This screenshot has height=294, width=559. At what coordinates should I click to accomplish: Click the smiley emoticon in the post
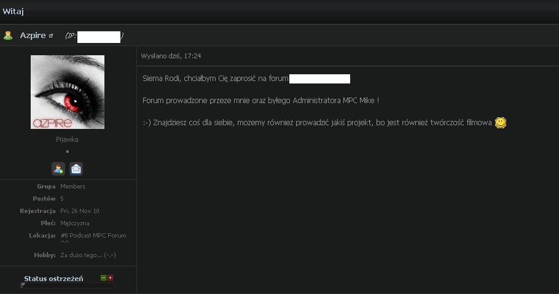tap(501, 123)
